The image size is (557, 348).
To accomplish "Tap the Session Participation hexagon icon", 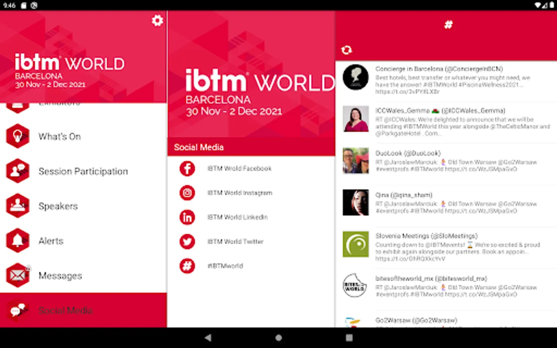I will pyautogui.click(x=17, y=171).
